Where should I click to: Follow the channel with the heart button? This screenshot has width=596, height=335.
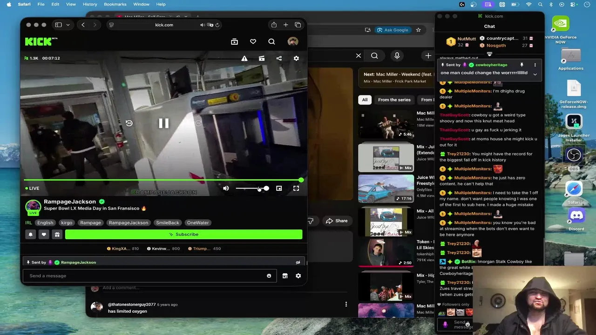(x=44, y=234)
